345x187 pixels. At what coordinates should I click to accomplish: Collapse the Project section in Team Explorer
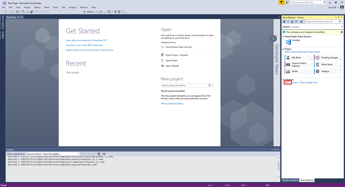tap(283, 49)
